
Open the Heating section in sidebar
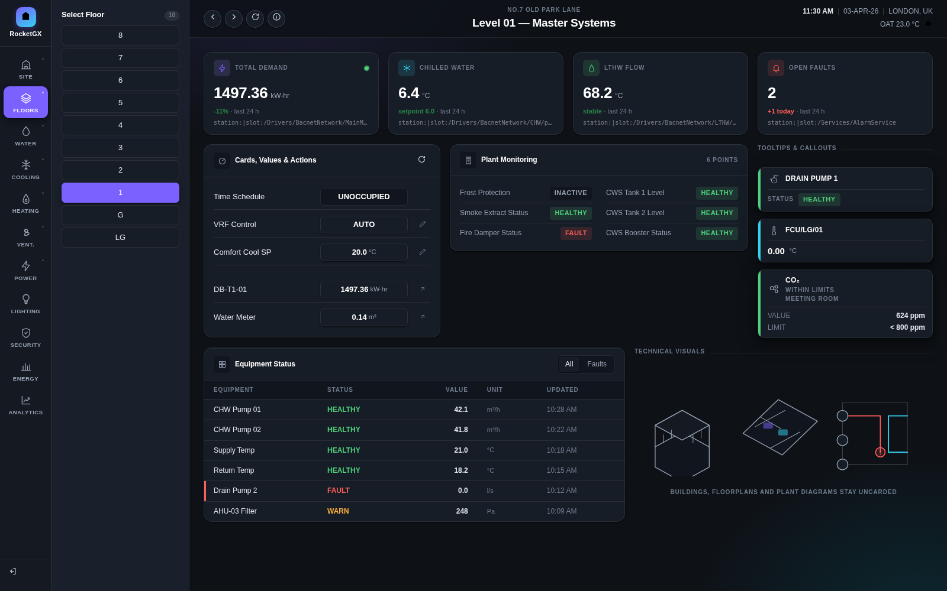(25, 203)
